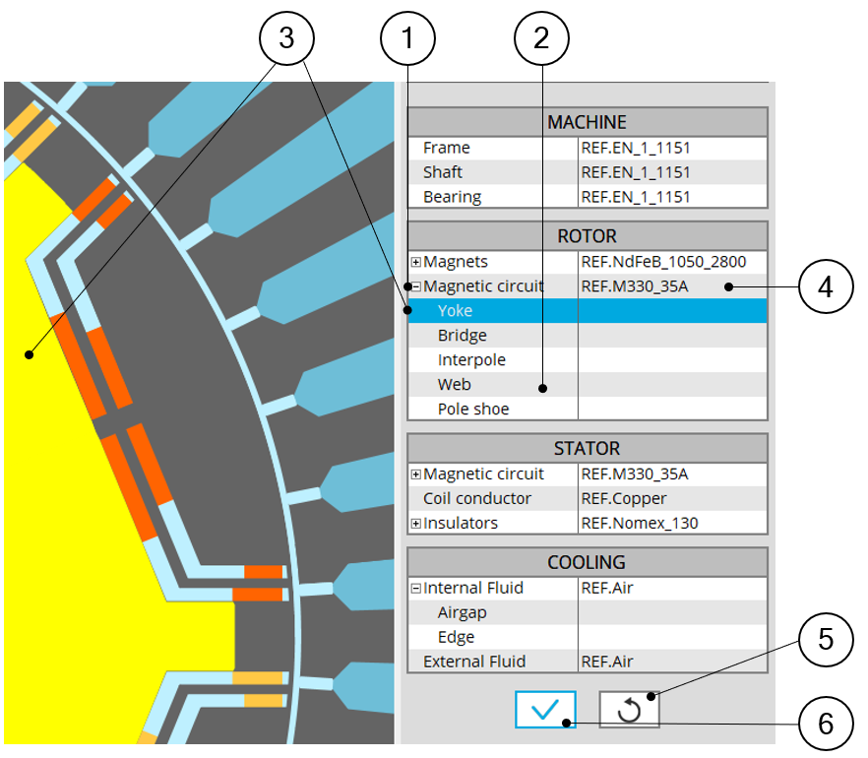Click the Frame material value REF.EN_1_1151
868x758 pixels.
pos(635,148)
